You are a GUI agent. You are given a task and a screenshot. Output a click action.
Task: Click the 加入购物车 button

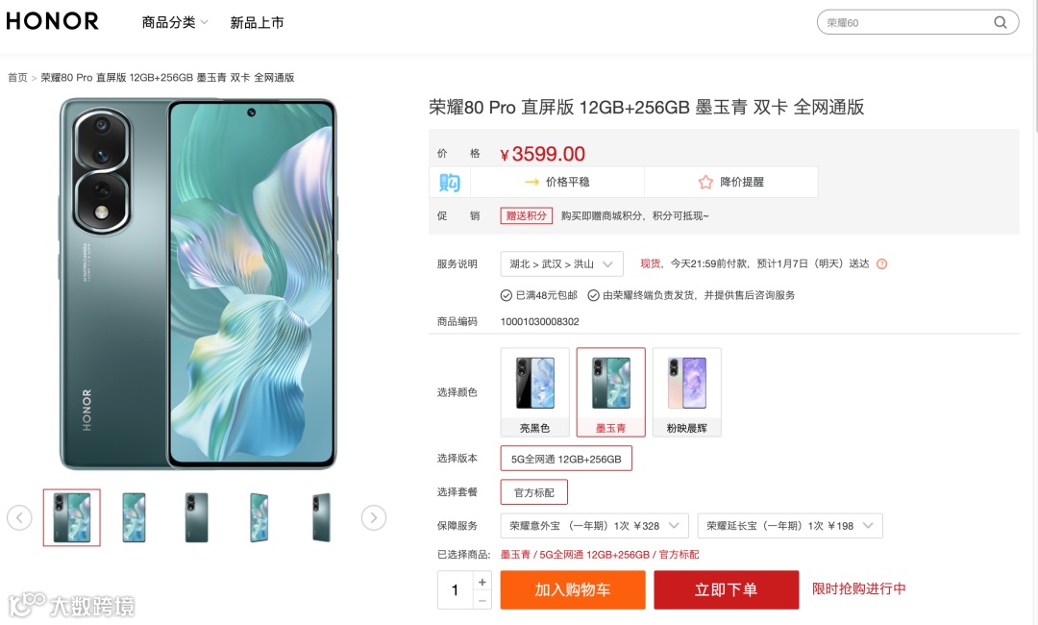tap(573, 590)
